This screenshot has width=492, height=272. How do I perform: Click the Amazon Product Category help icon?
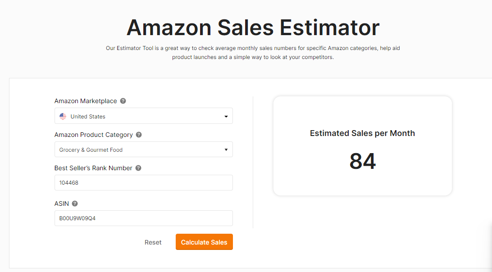coord(139,135)
